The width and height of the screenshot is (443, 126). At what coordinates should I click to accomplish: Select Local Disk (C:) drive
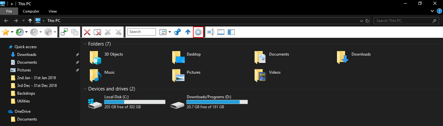tap(126, 102)
